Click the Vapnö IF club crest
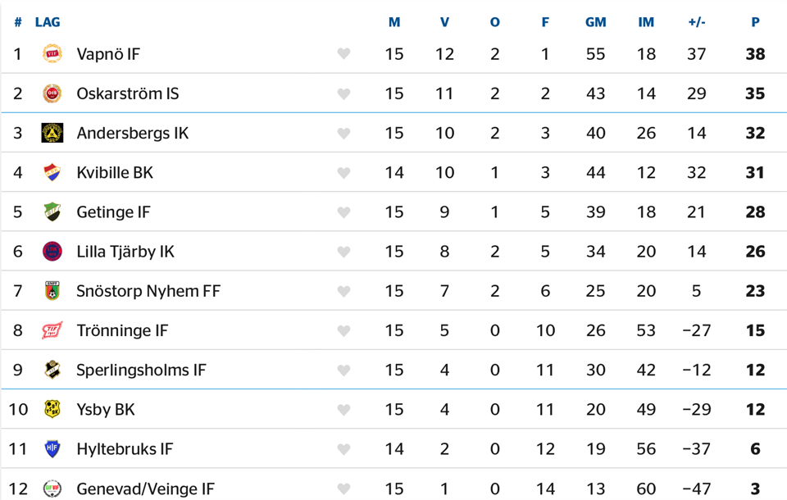 [x=52, y=54]
